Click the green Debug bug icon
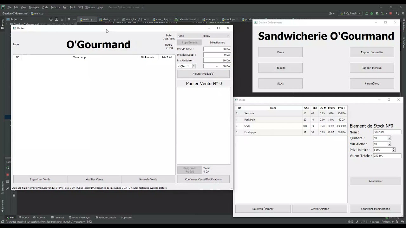 [372, 14]
